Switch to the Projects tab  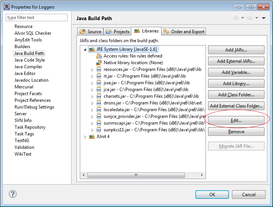point(117,31)
